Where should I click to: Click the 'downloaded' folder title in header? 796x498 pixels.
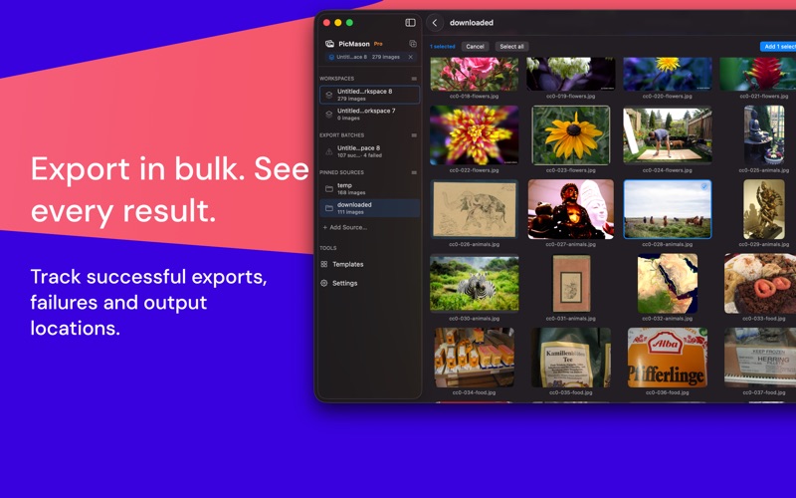pos(472,23)
